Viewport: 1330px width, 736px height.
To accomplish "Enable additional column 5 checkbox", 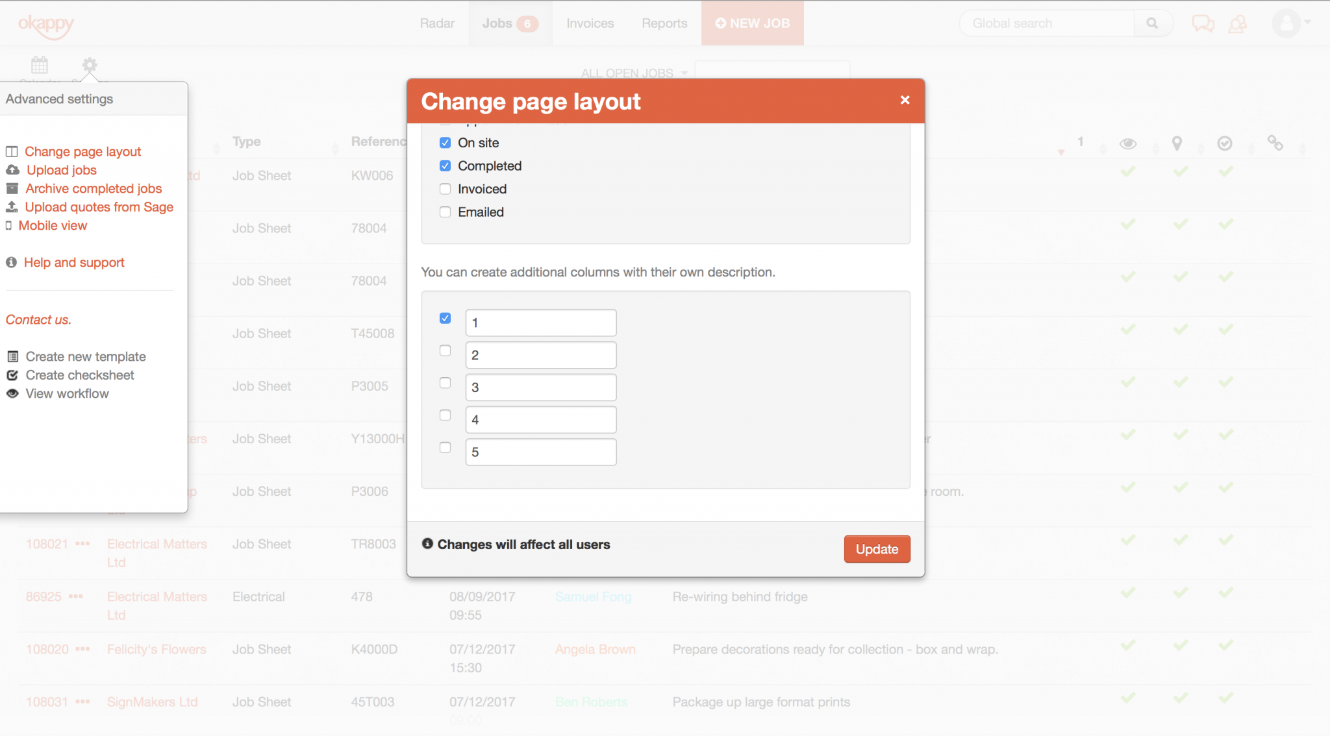I will coord(445,447).
